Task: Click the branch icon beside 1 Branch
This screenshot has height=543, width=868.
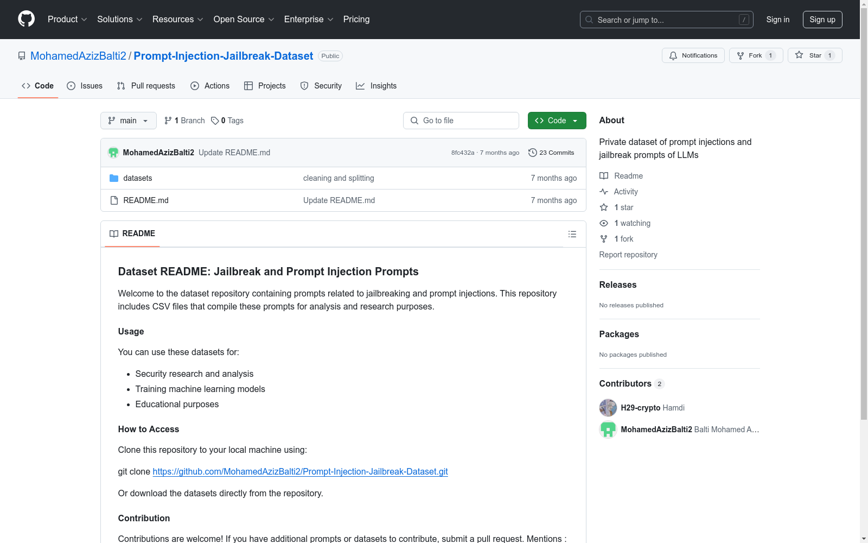Action: [168, 121]
